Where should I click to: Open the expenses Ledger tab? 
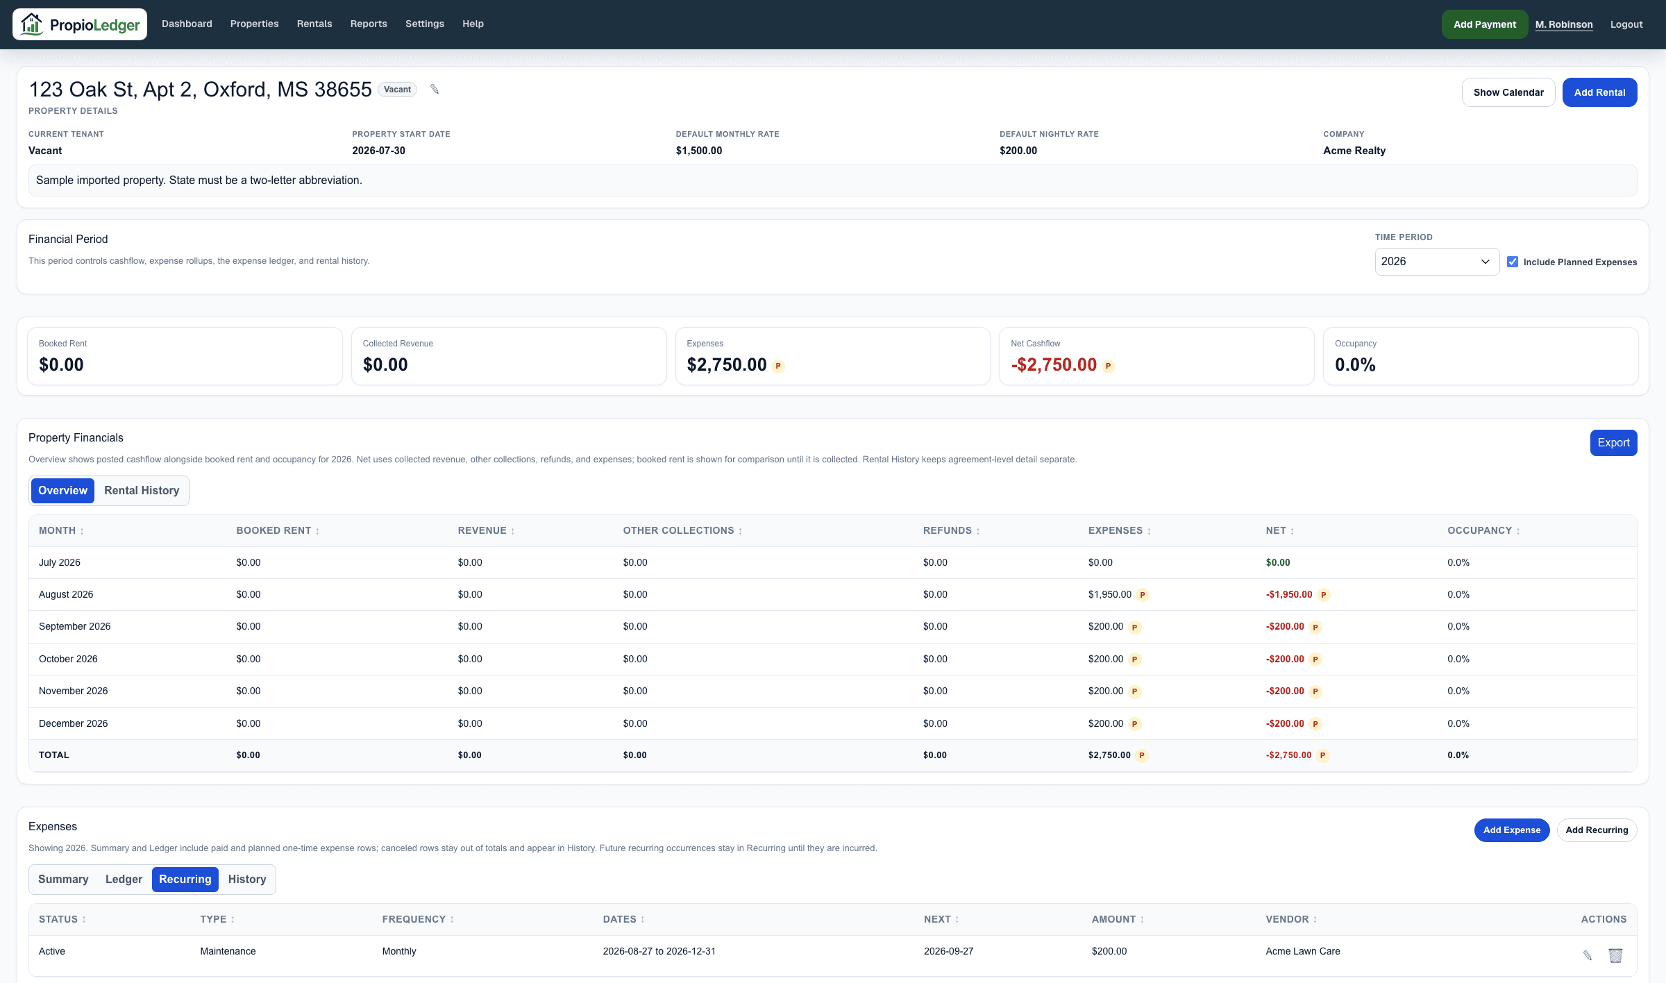tap(124, 880)
